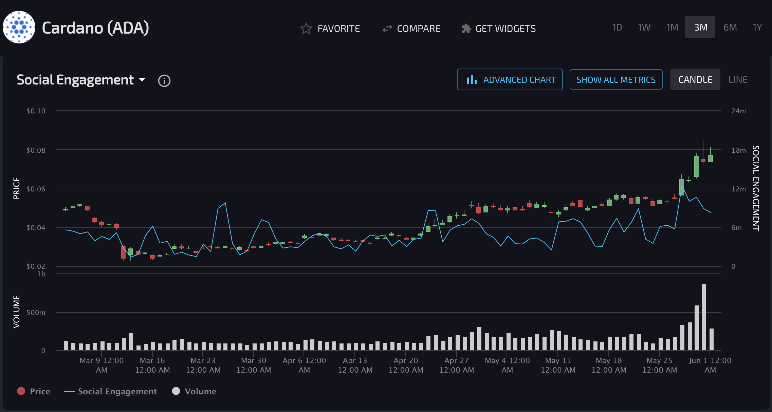Select the 6M time range
The height and width of the screenshot is (412, 772).
click(x=730, y=27)
